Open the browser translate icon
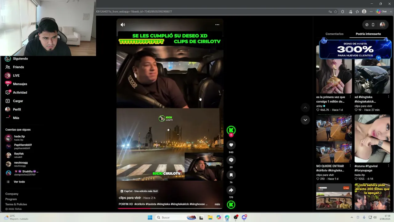 pos(330,12)
